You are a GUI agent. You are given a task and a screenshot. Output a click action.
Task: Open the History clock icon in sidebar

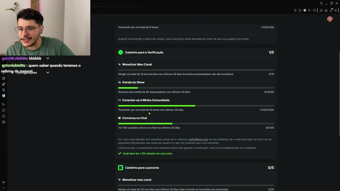click(4, 110)
